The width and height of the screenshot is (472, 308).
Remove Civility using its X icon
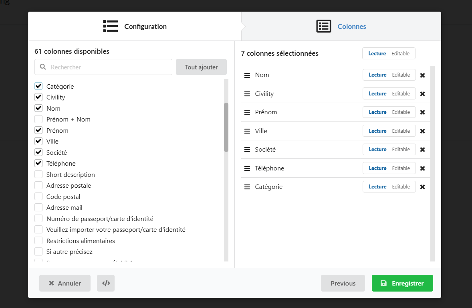coord(422,94)
